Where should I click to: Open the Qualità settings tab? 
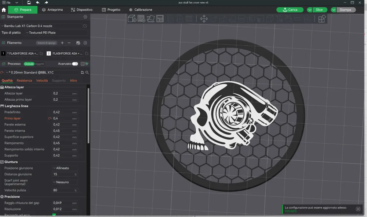(x=7, y=81)
